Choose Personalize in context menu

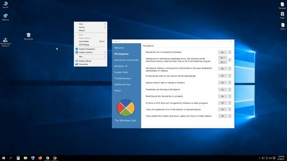coord(91,64)
